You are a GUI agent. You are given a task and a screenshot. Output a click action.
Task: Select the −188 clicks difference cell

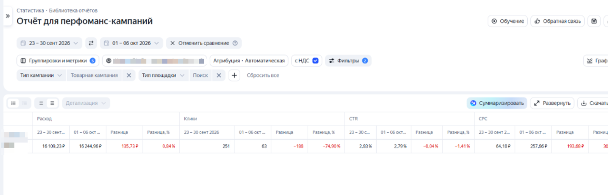point(289,146)
